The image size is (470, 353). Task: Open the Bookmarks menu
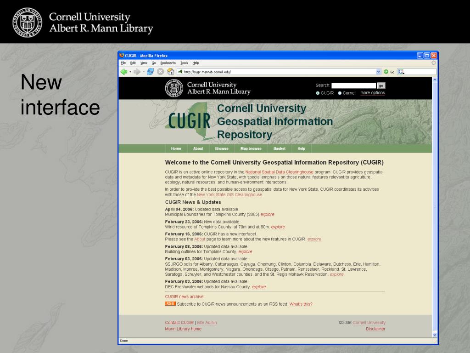click(168, 63)
